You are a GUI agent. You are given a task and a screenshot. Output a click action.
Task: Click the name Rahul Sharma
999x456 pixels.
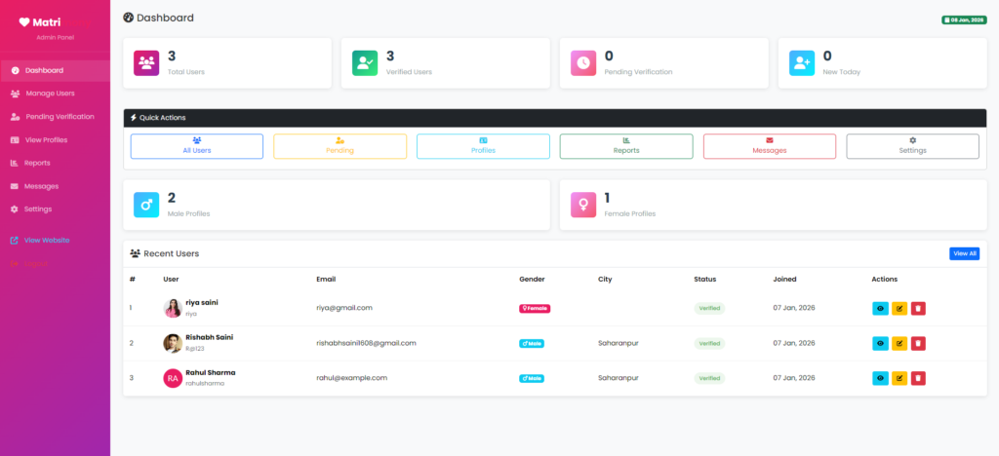pyautogui.click(x=211, y=372)
